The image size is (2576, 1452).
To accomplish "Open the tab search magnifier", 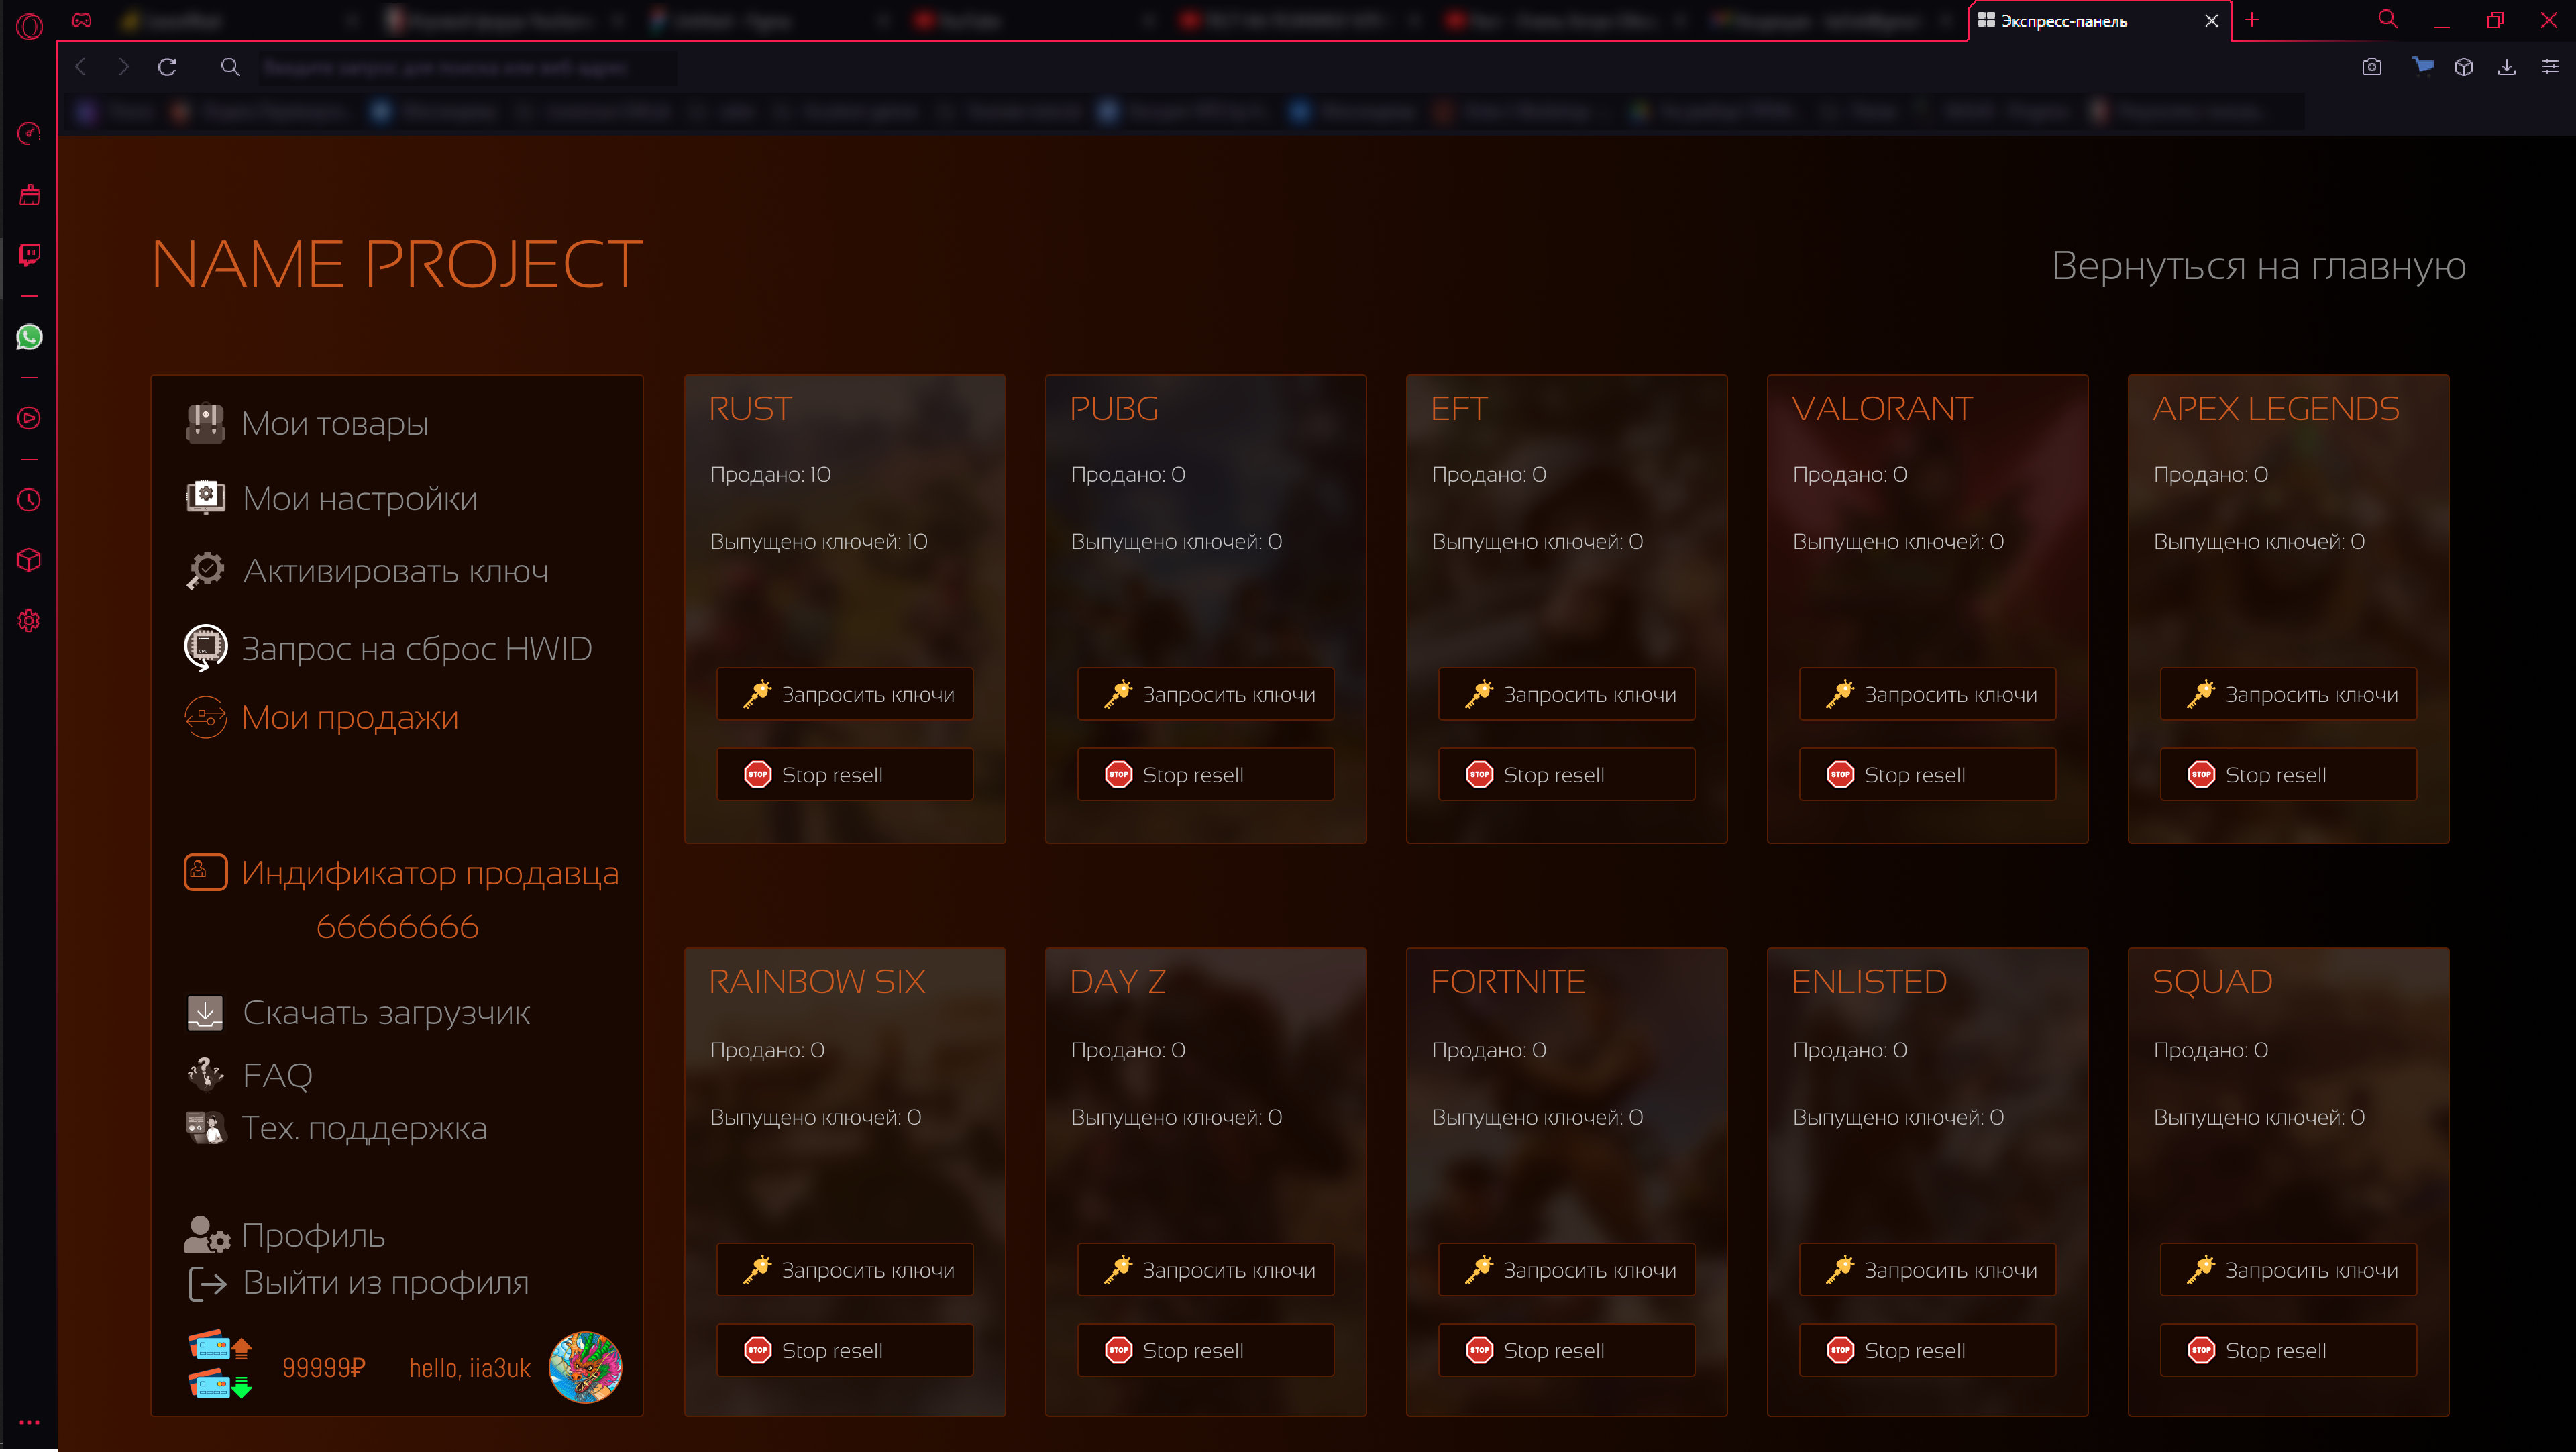I will 2388,19.
